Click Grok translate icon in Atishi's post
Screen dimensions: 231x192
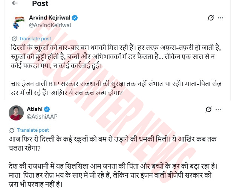click(12, 130)
